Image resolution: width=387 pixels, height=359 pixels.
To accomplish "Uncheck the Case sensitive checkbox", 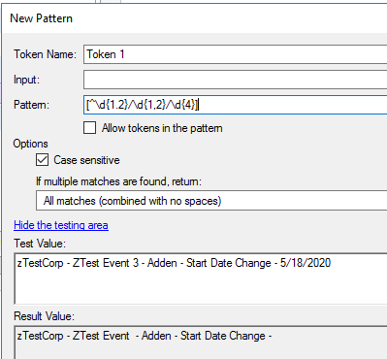I will point(42,160).
